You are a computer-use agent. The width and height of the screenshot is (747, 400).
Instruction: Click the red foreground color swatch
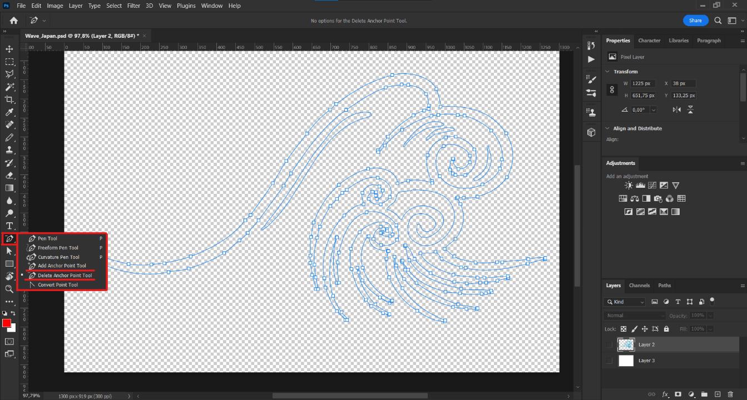(x=7, y=323)
